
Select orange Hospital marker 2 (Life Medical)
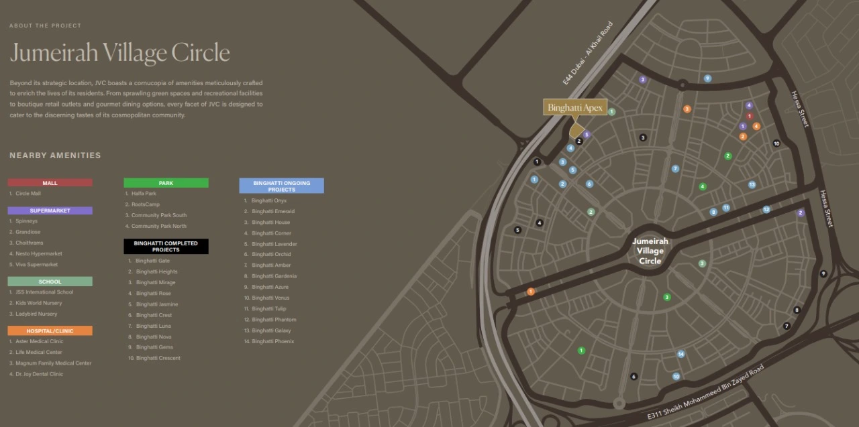click(742, 137)
